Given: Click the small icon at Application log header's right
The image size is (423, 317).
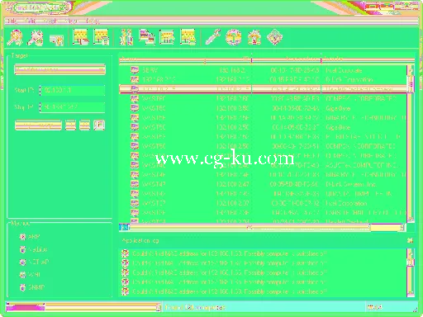Looking at the screenshot, I should point(411,240).
